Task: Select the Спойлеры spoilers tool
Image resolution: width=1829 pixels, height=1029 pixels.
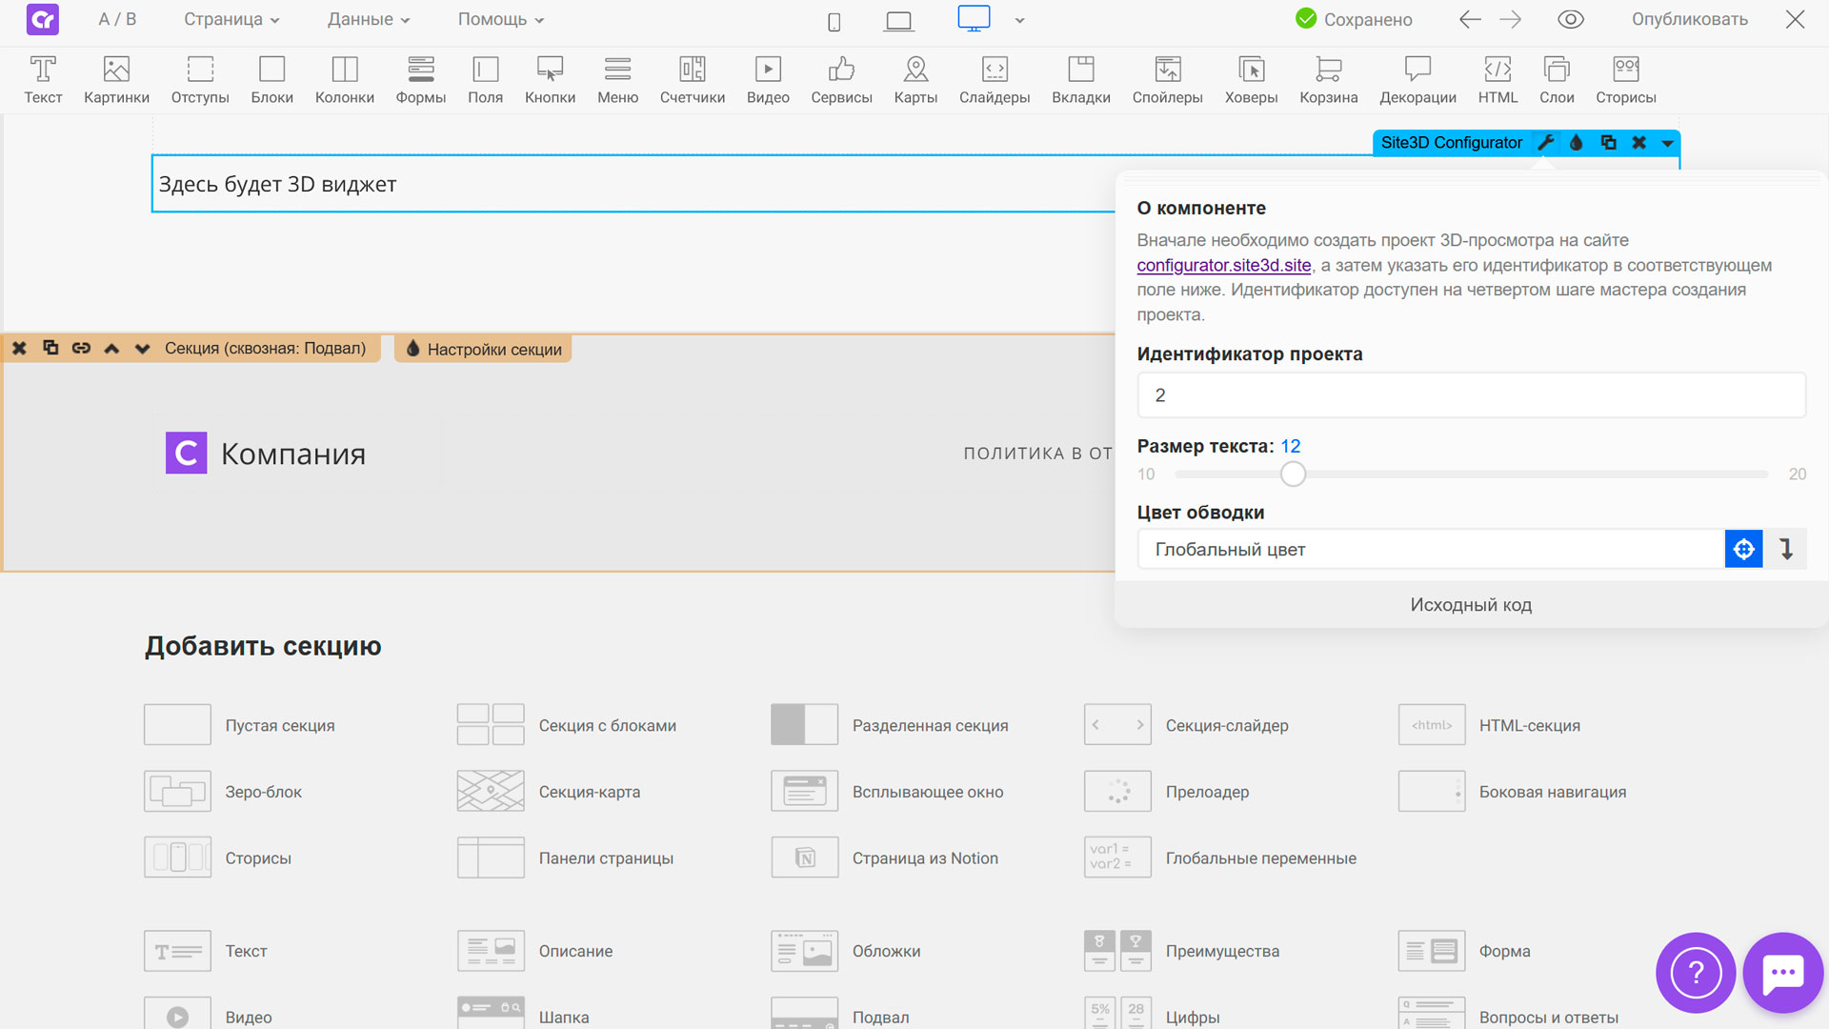Action: [x=1167, y=80]
